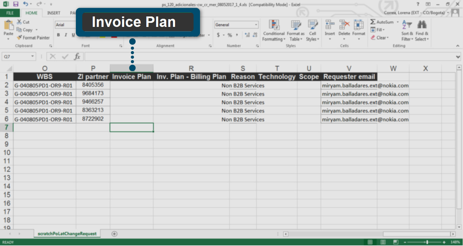Click the Format Painter tool

pos(33,38)
